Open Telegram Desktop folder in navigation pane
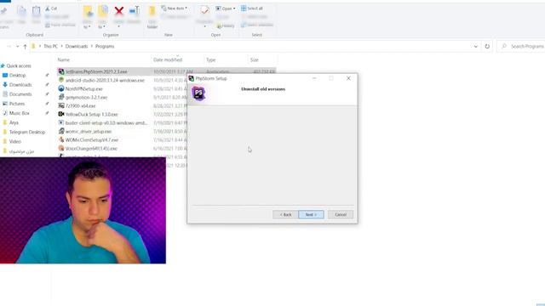Screen dimensions: 545x306 pos(26,132)
